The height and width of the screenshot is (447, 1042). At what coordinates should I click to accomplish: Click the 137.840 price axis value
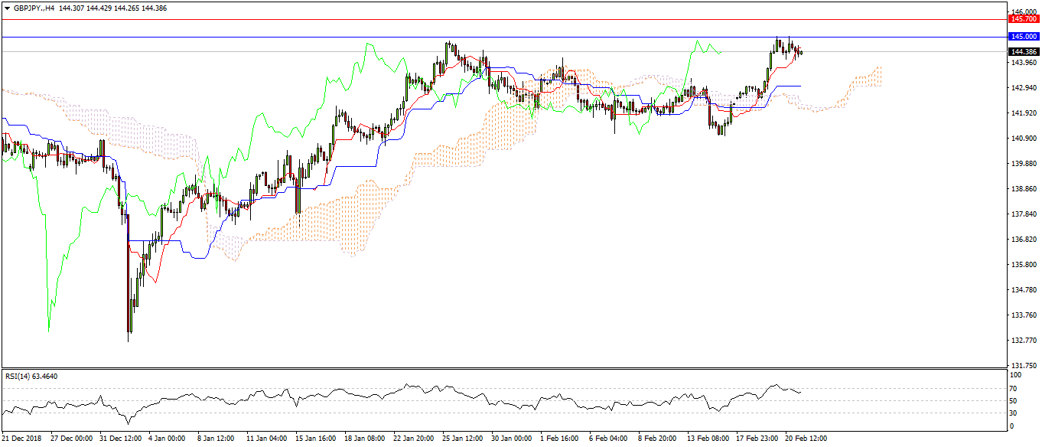coord(1023,214)
